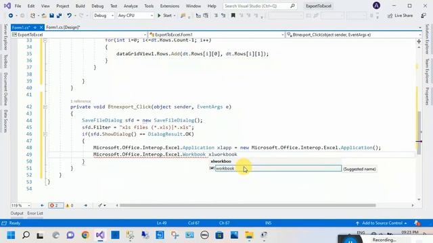Click the 1 reference code lens link
This screenshot has height=243, width=433.
[x=81, y=101]
